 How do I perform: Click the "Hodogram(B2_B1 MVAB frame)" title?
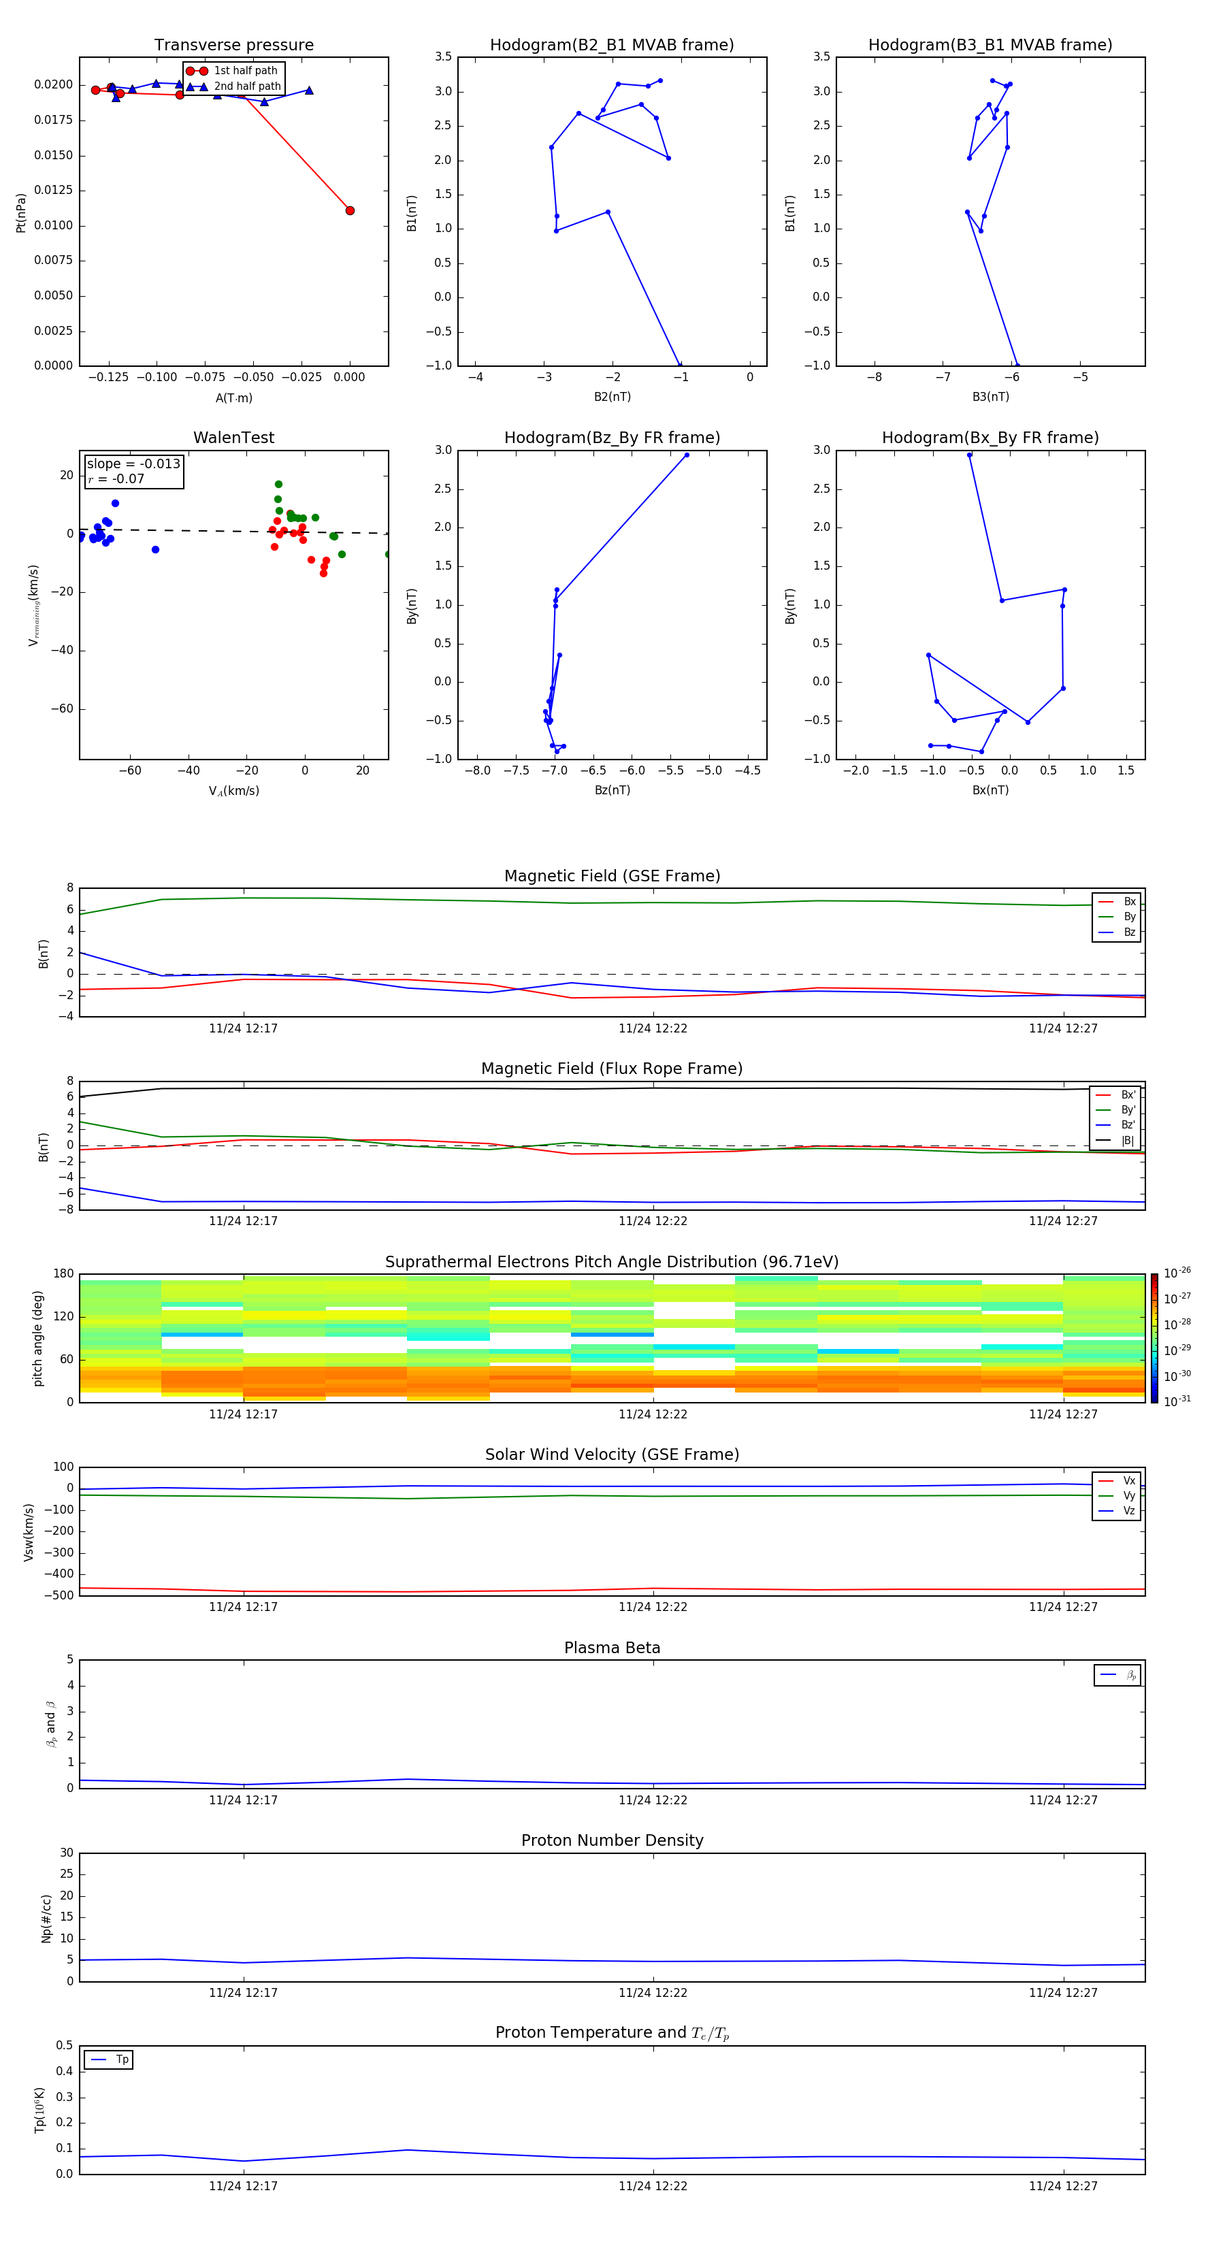coord(612,46)
